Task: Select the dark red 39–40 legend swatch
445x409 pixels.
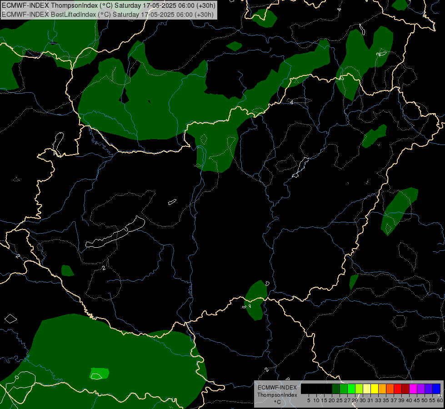Action: coord(406,389)
